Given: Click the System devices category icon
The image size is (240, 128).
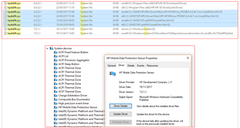Looking at the screenshot, I should tap(51, 48).
